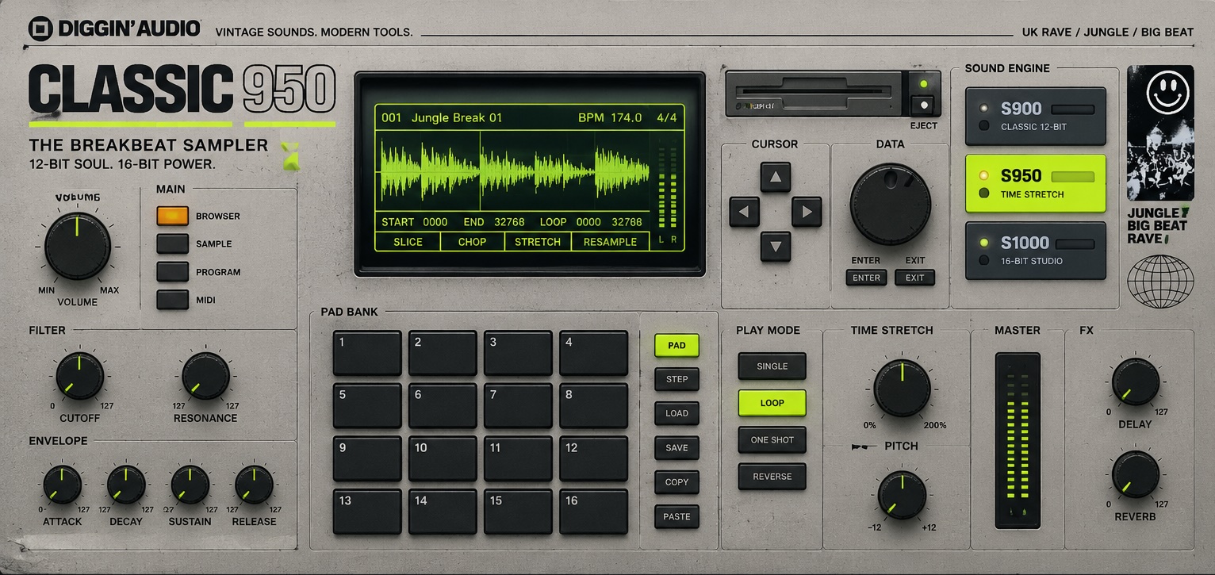Click the Pitch knob
Image resolution: width=1215 pixels, height=575 pixels.
[x=902, y=495]
